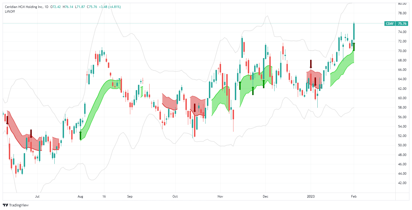Select the green up arrow at February 1 candle

(x=354, y=47)
